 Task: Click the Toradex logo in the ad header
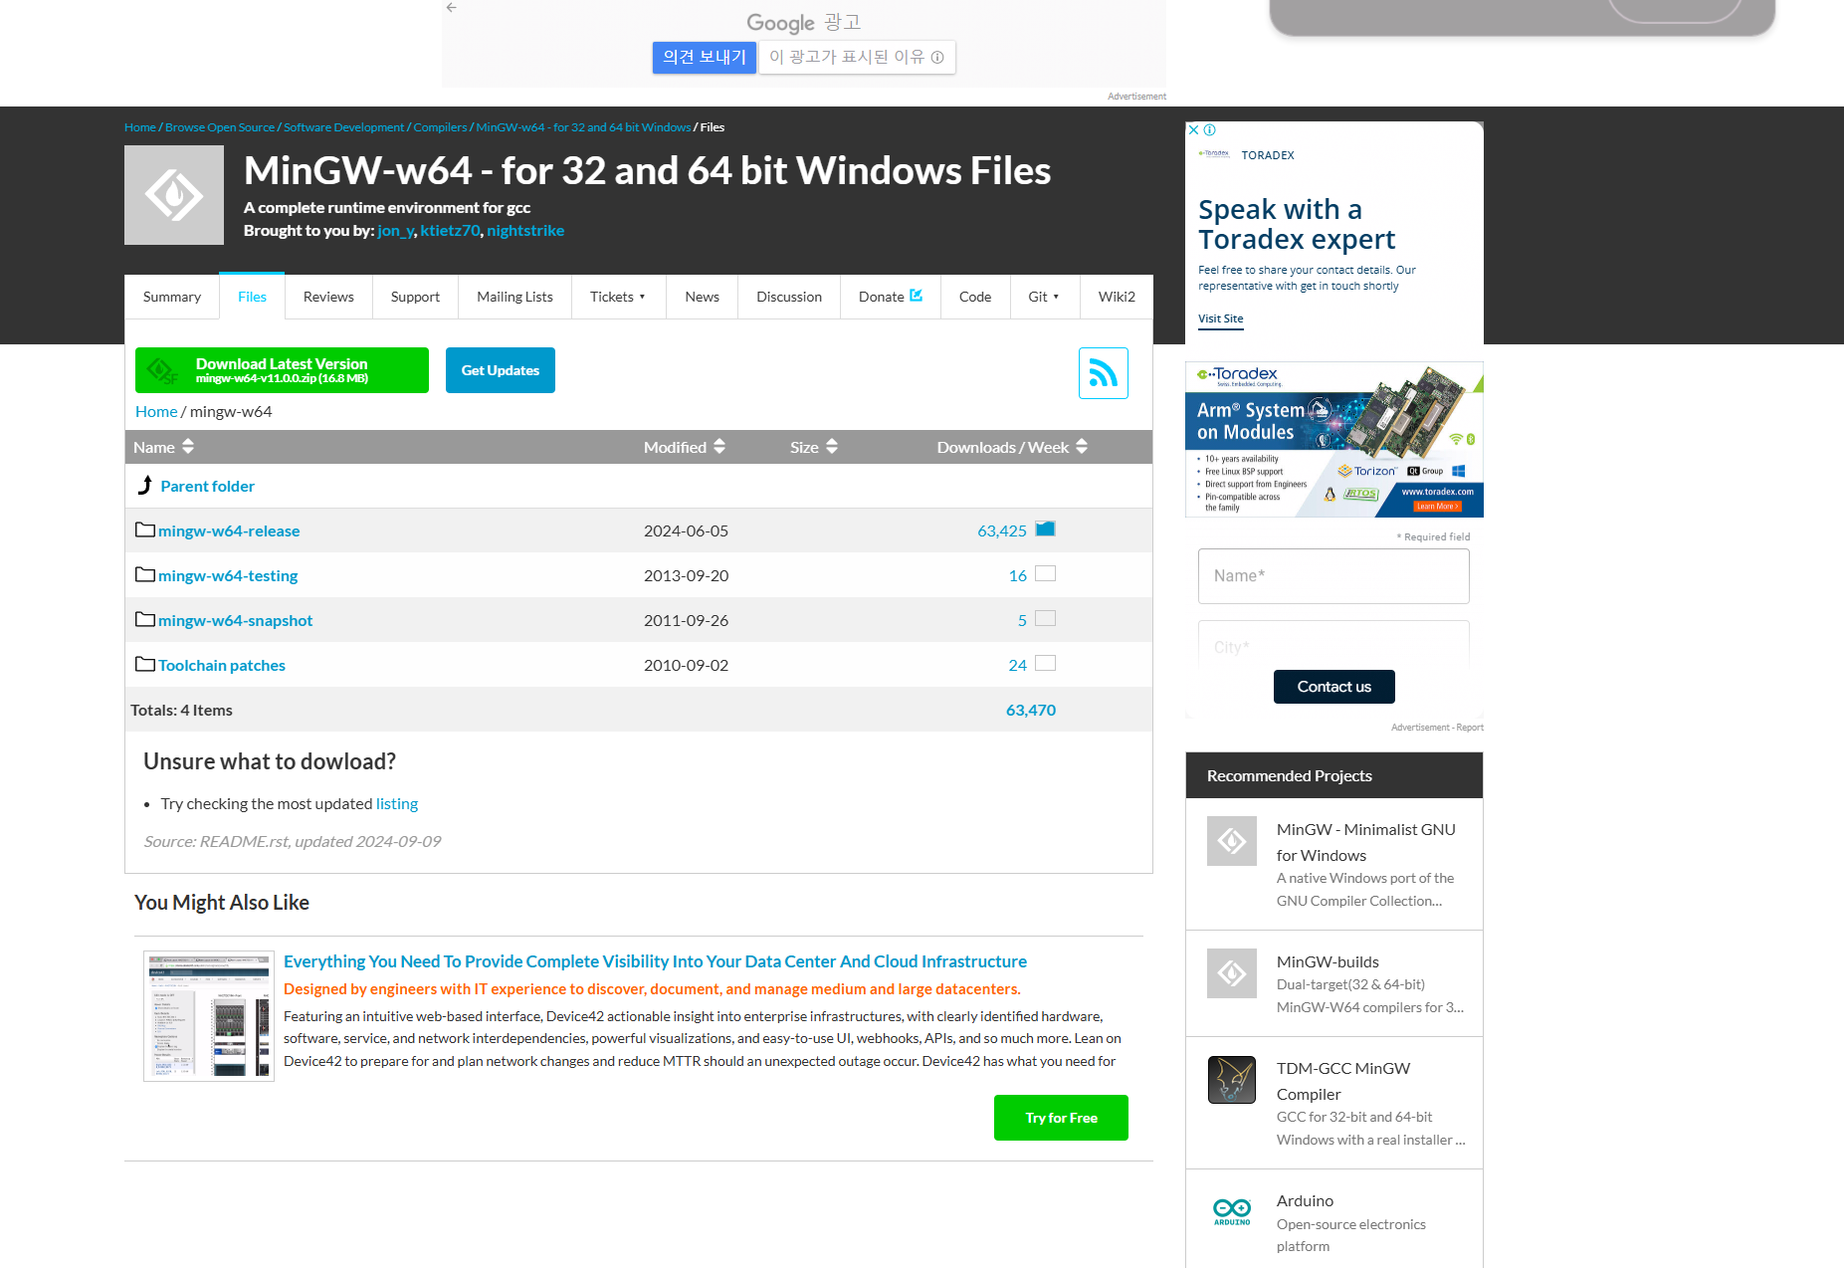(x=1214, y=154)
